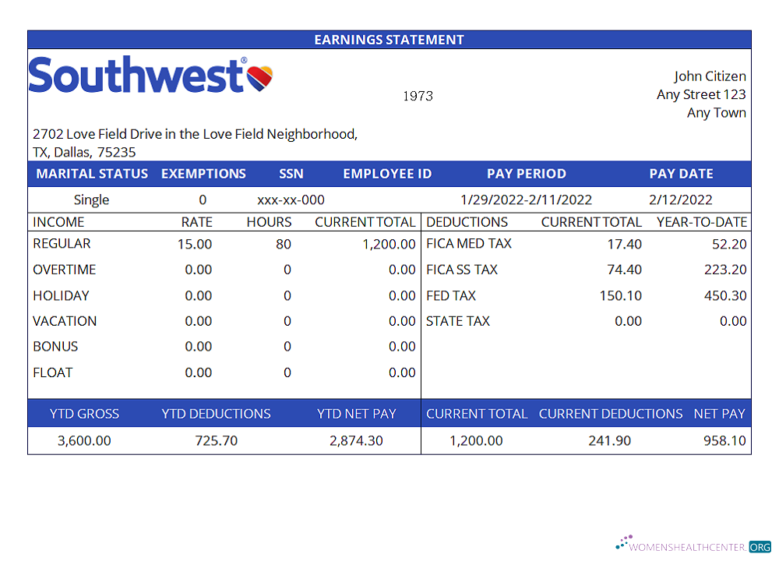The width and height of the screenshot is (779, 561).
Task: Click the YTD GROSS header cell
Action: point(85,414)
